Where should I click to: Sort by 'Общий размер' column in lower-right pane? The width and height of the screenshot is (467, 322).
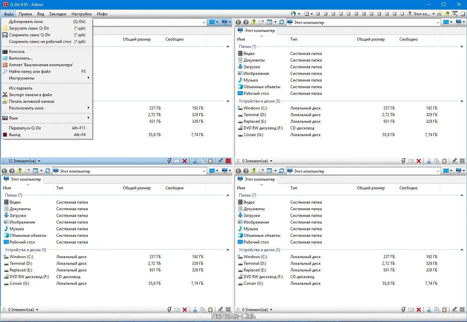point(376,188)
